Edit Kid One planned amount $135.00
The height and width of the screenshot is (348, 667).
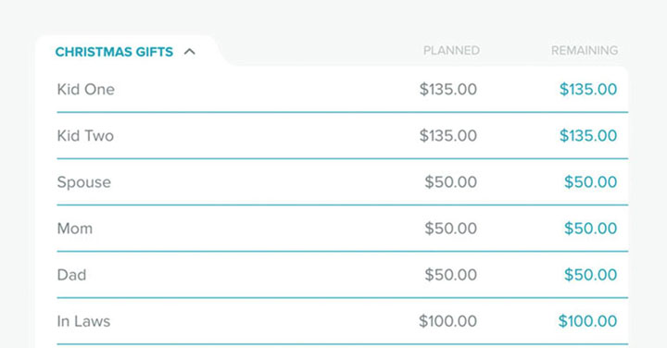(x=448, y=89)
